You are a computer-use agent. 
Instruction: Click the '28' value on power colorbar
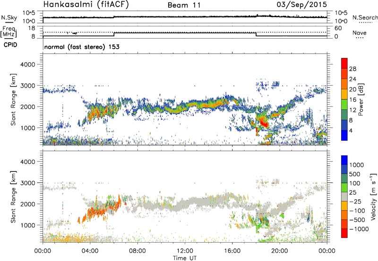(352, 69)
